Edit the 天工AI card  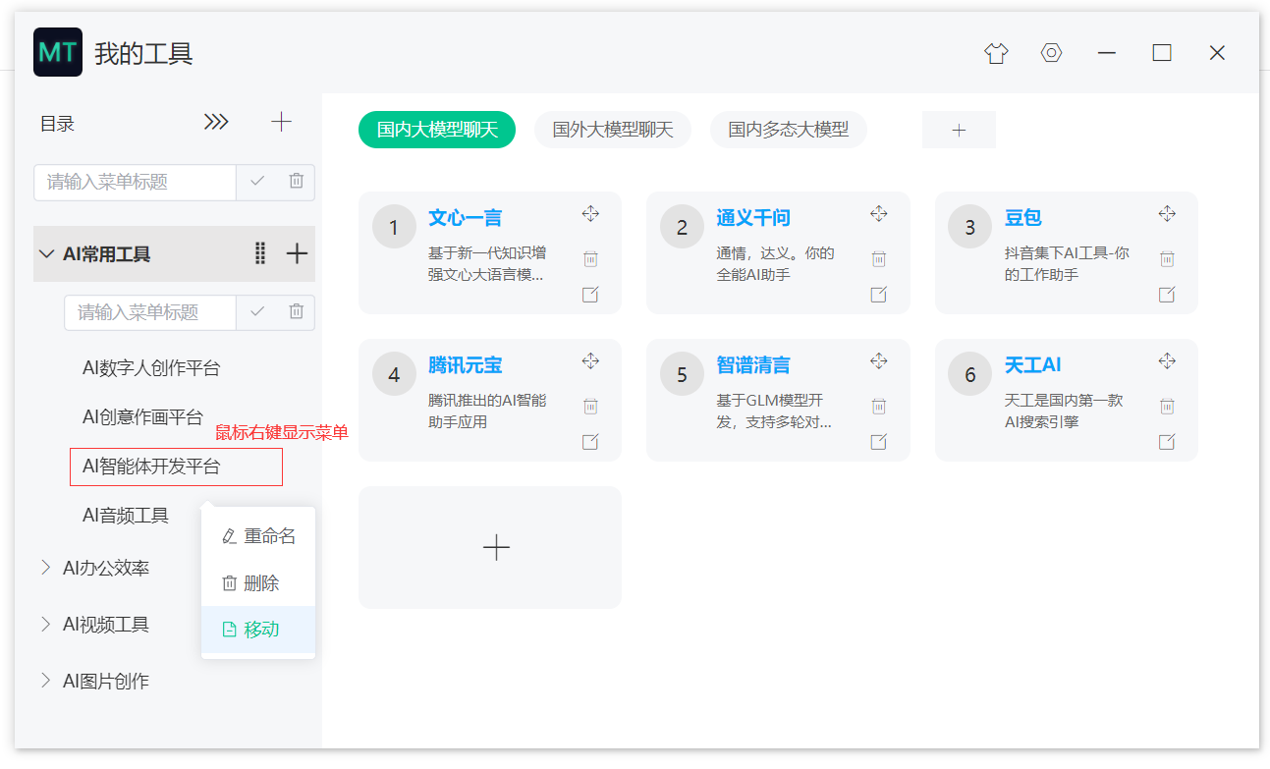tap(1167, 441)
